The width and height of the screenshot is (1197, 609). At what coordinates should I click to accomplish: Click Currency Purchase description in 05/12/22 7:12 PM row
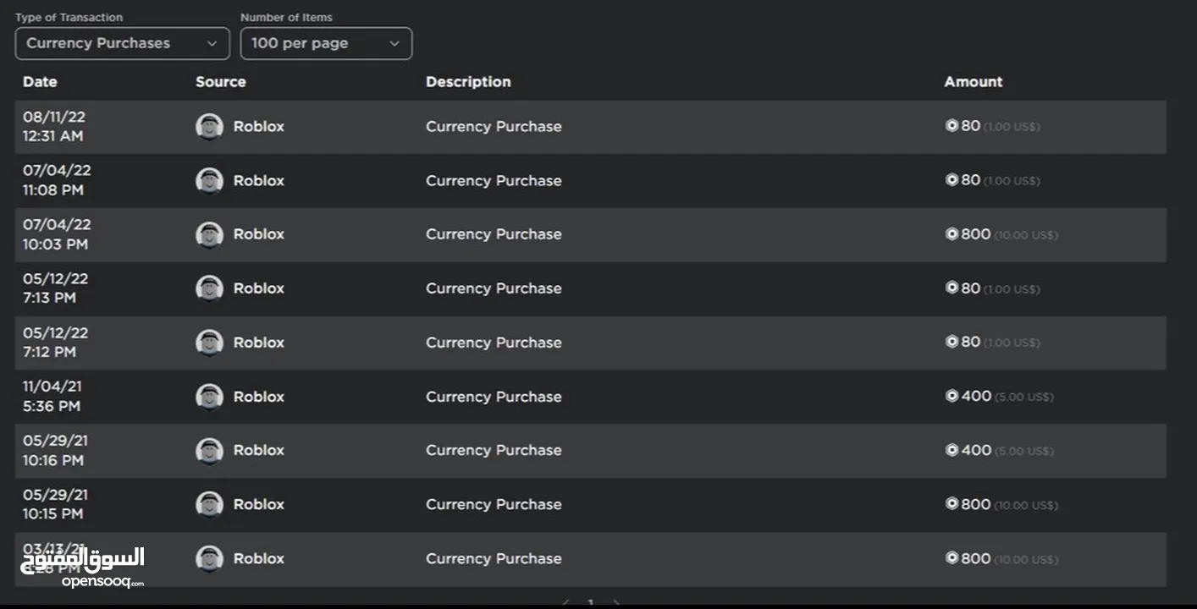point(494,343)
